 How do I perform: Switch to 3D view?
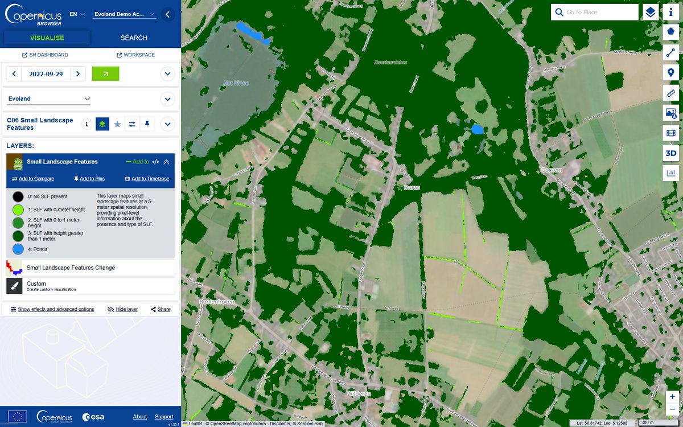click(x=670, y=153)
